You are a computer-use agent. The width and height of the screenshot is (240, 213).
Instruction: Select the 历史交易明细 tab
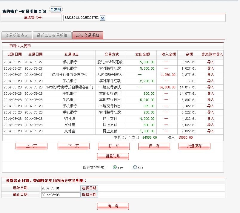coord(87,35)
